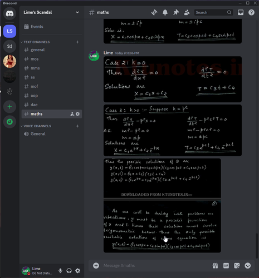
Task: Toggle headphones deafen
Action: [69, 271]
